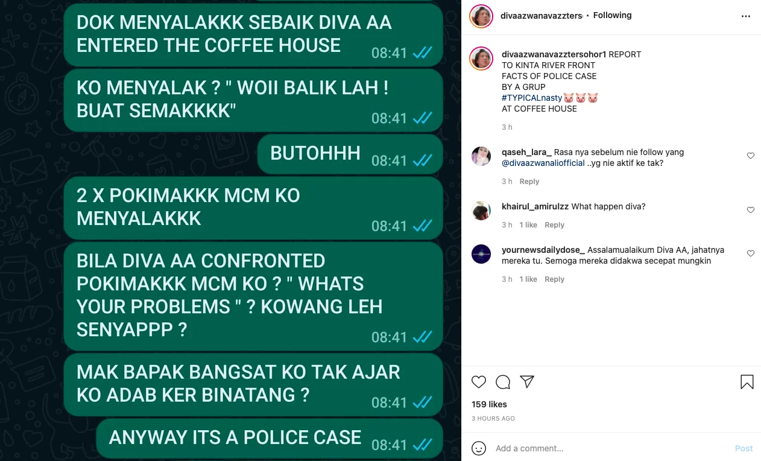Image resolution: width=761 pixels, height=461 pixels.
Task: Reply to yournewsdailydose_'s comment
Action: tap(554, 279)
